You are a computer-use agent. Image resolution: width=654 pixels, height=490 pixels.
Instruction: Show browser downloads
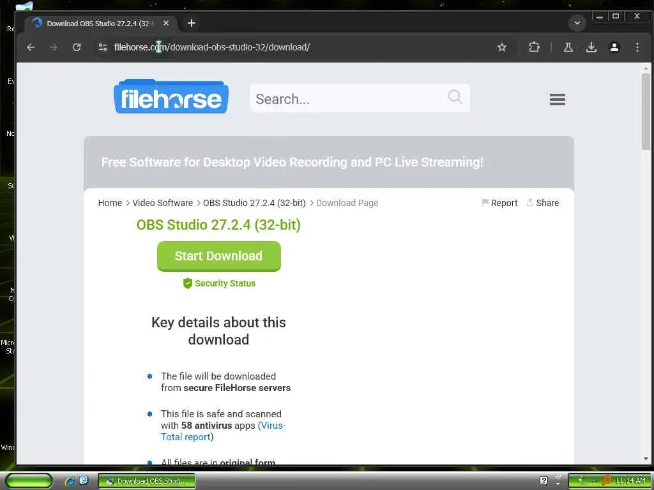(x=591, y=47)
